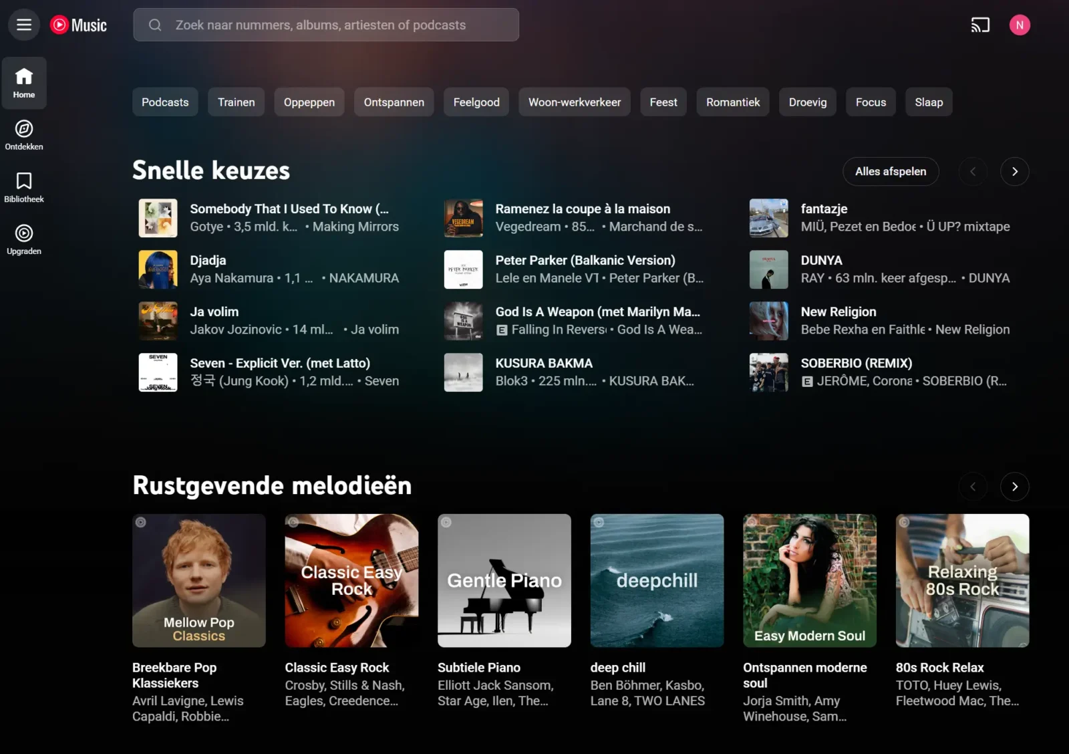Viewport: 1069px width, 754px height.
Task: Click the YouTube Music logo
Action: click(78, 25)
